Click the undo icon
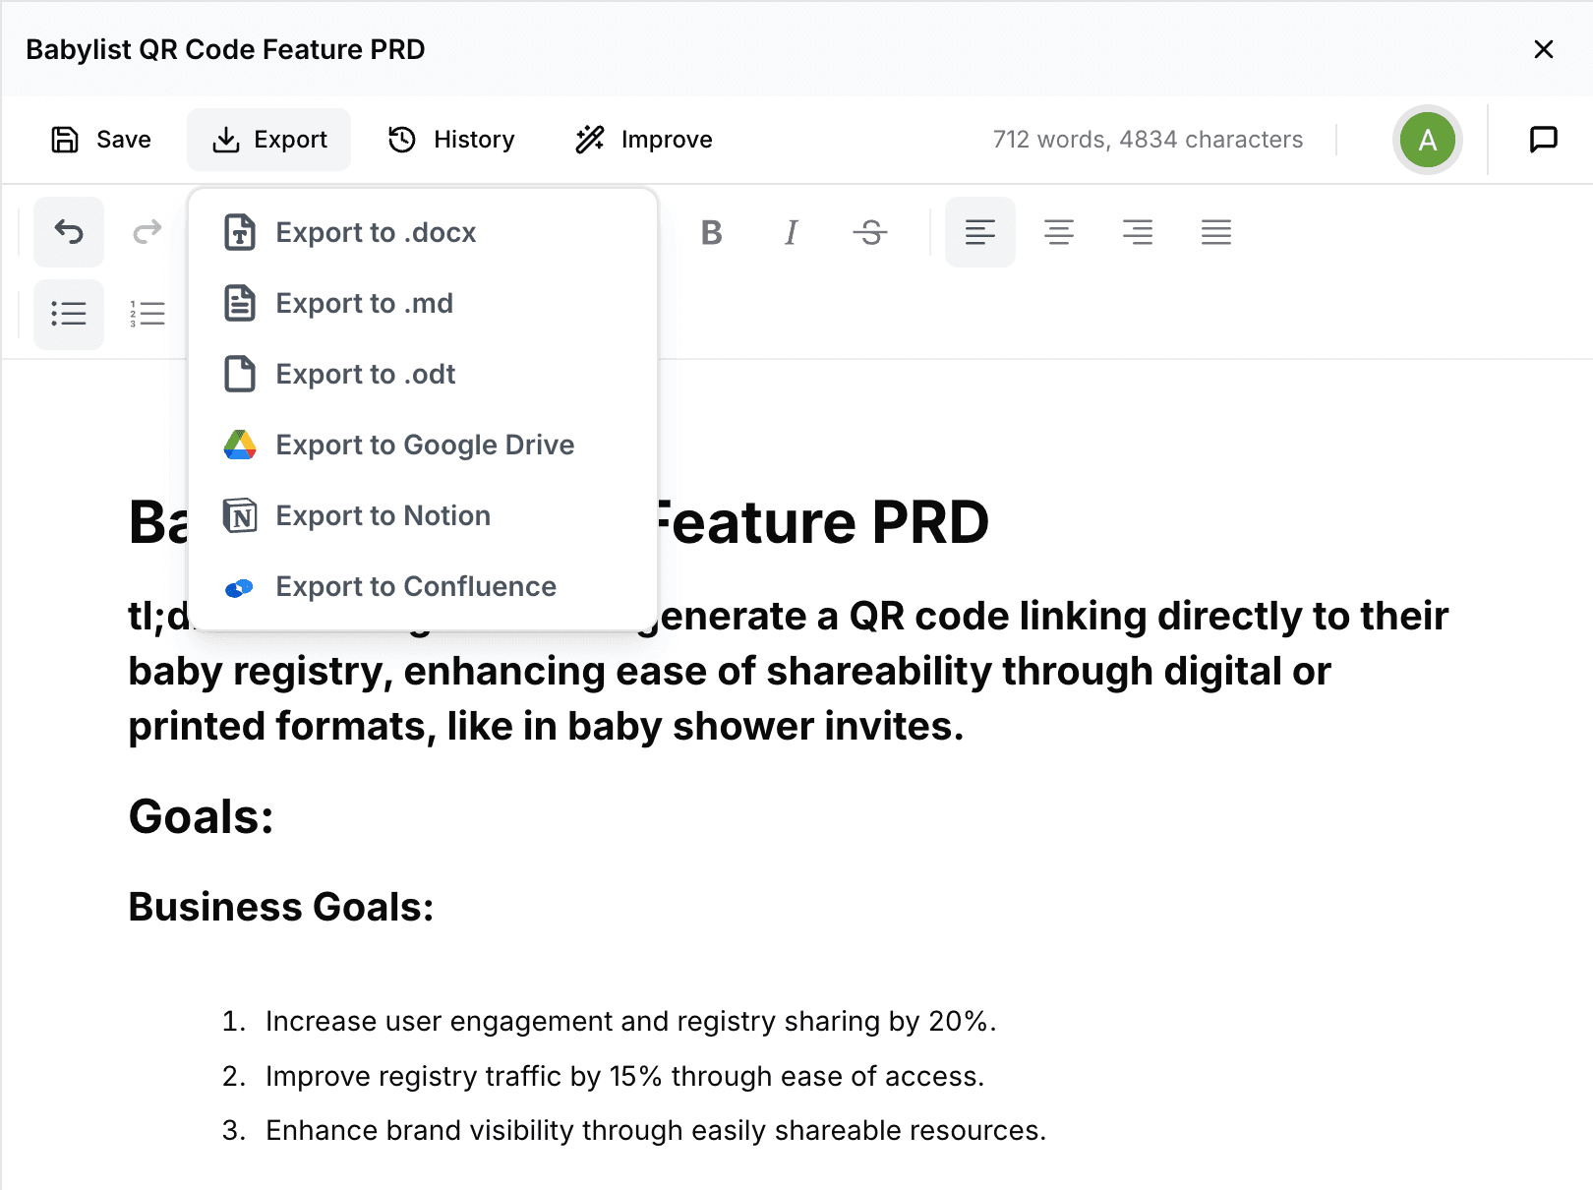The width and height of the screenshot is (1593, 1190). pyautogui.click(x=68, y=232)
